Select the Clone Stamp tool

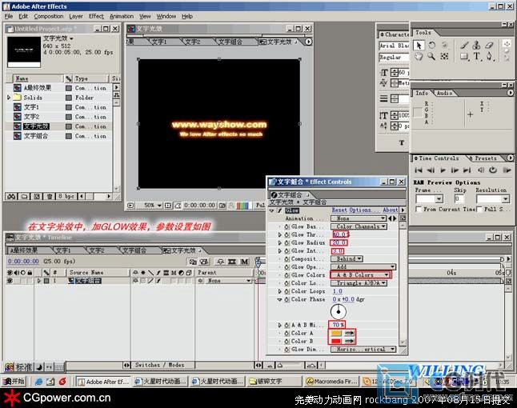(476, 45)
